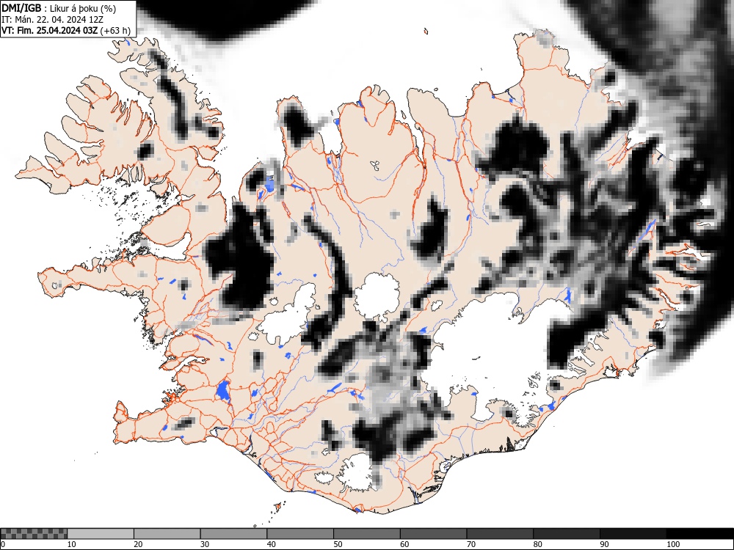This screenshot has width=734, height=550.
Task: Click the 'VT: Fim. 25.04.2024 03Z (+63 h)' line
Action: click(x=66, y=30)
